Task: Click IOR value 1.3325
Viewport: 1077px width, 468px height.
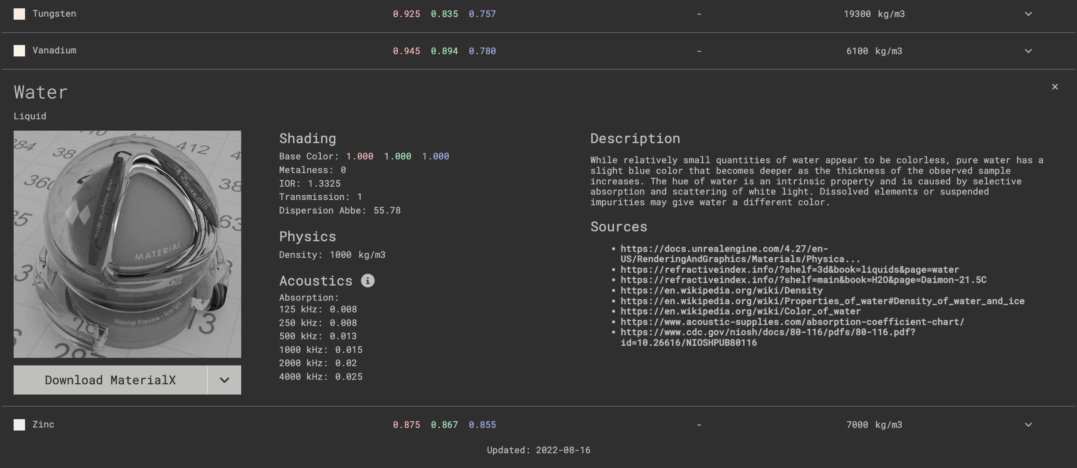Action: [324, 183]
